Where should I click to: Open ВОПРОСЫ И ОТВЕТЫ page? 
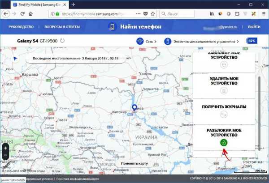pyautogui.click(x=62, y=27)
